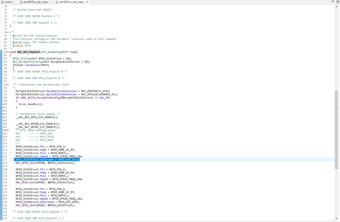This screenshot has height=222, width=340.
Task: Minimize the editor area using top-right icon
Action: (333, 1)
